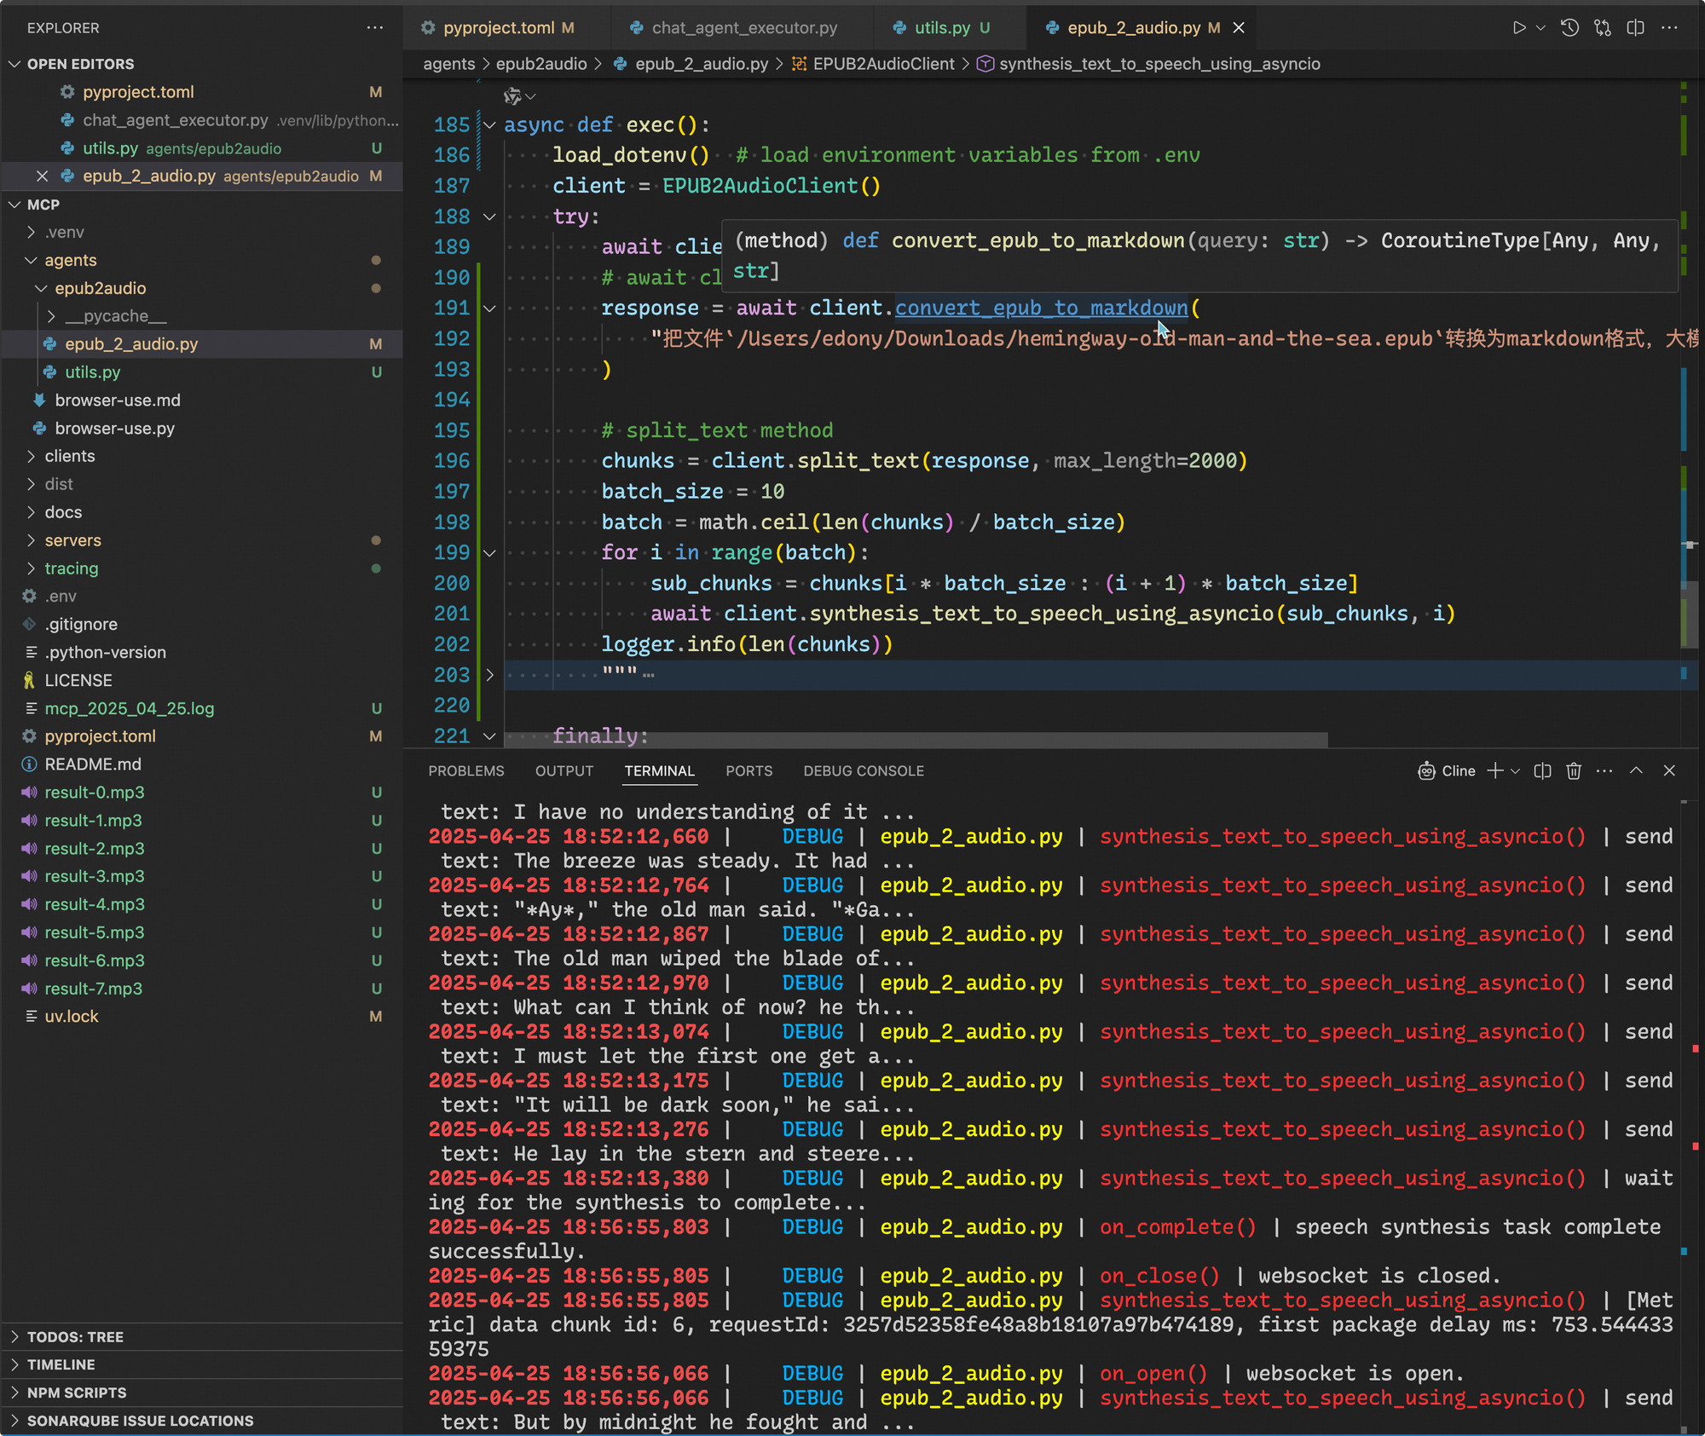Fold the exec function at line 185

(489, 125)
